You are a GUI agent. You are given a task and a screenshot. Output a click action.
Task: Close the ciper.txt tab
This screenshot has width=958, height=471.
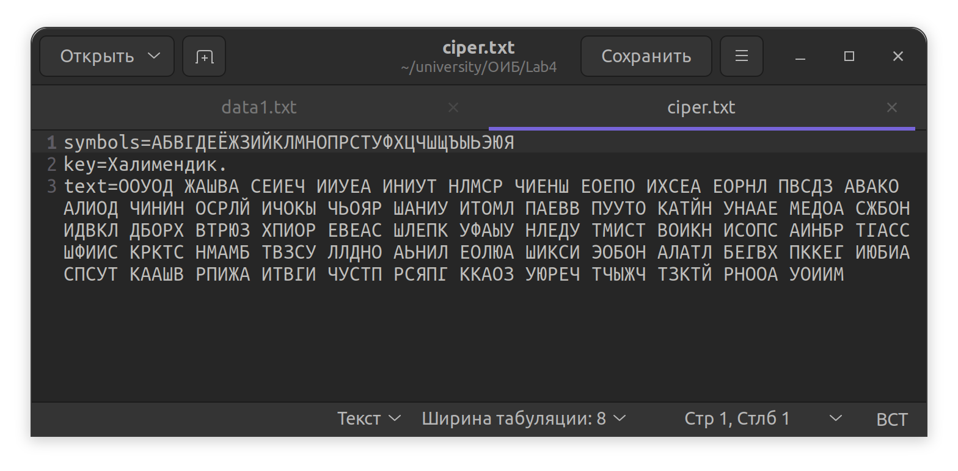coord(892,108)
